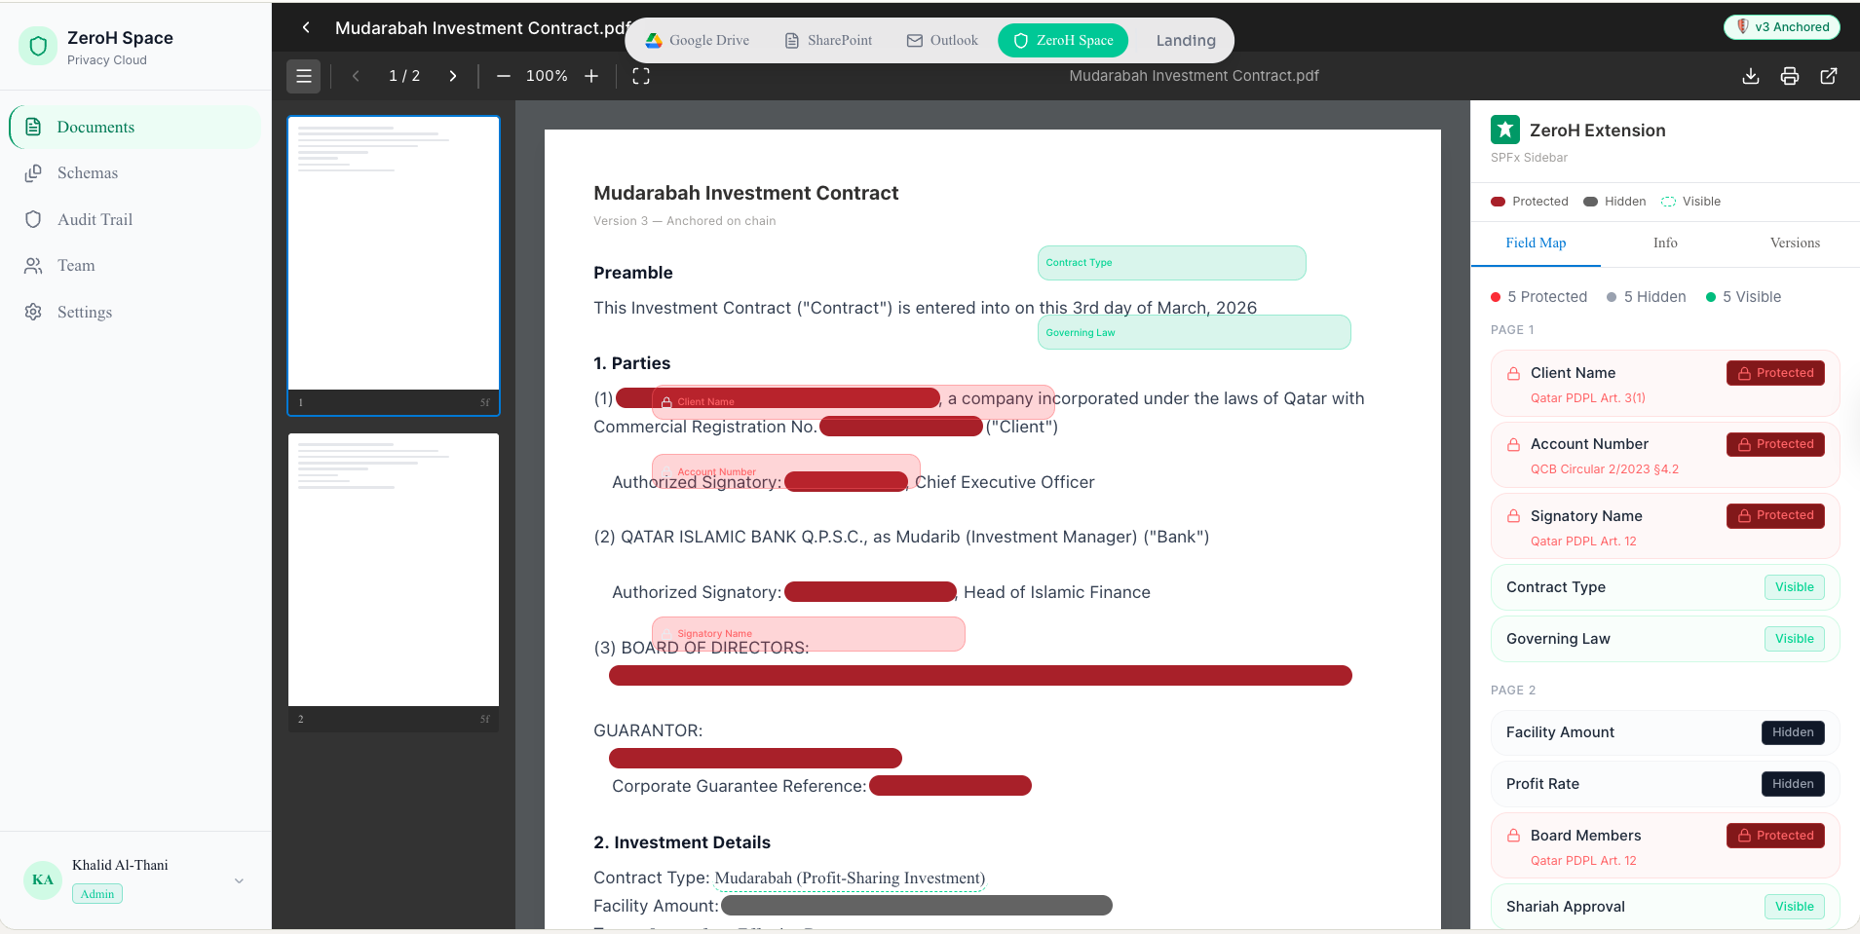Click Visible badge on Contract Type
The height and width of the screenshot is (934, 1860).
[x=1794, y=587]
